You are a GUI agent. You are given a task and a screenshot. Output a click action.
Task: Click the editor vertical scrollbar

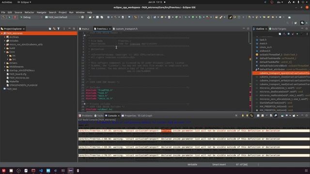[248, 38]
